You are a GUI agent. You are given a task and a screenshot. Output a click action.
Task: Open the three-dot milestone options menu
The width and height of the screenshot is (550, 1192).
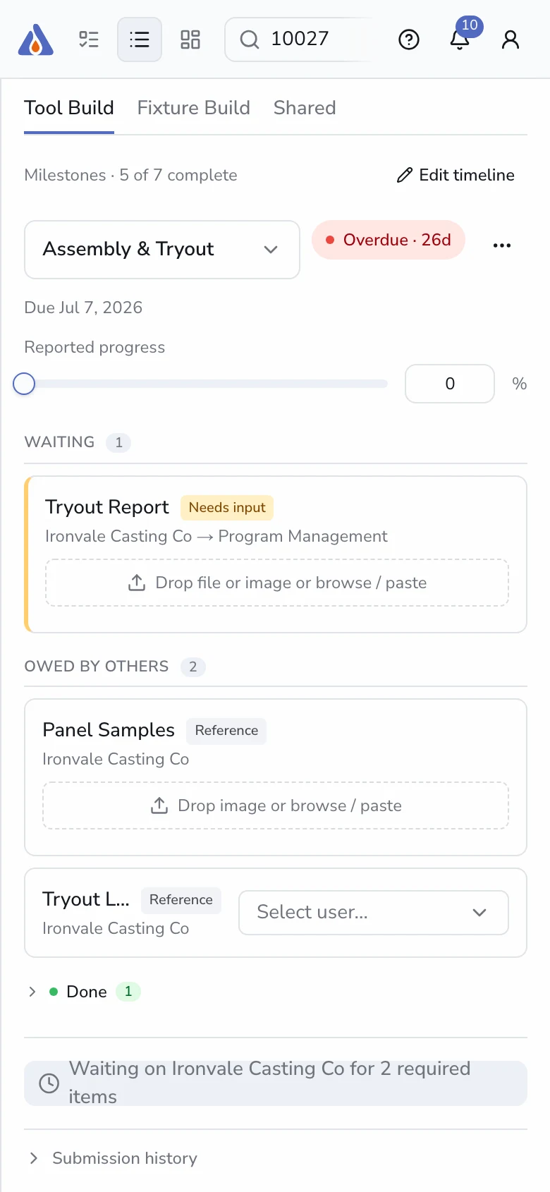(x=502, y=245)
